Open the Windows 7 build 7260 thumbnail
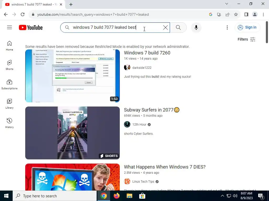This screenshot has height=201, width=269. pos(73,76)
